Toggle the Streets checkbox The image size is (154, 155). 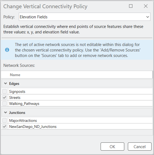5,97
